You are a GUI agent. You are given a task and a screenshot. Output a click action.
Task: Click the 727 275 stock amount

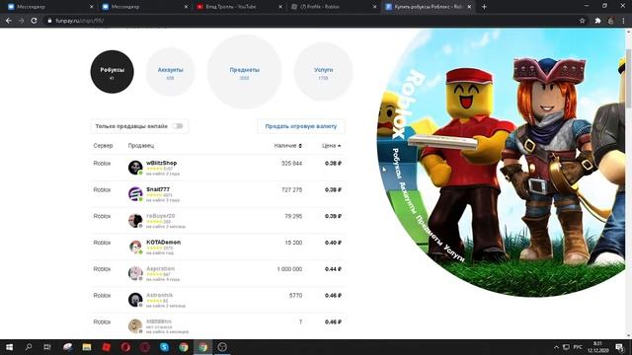tap(291, 190)
